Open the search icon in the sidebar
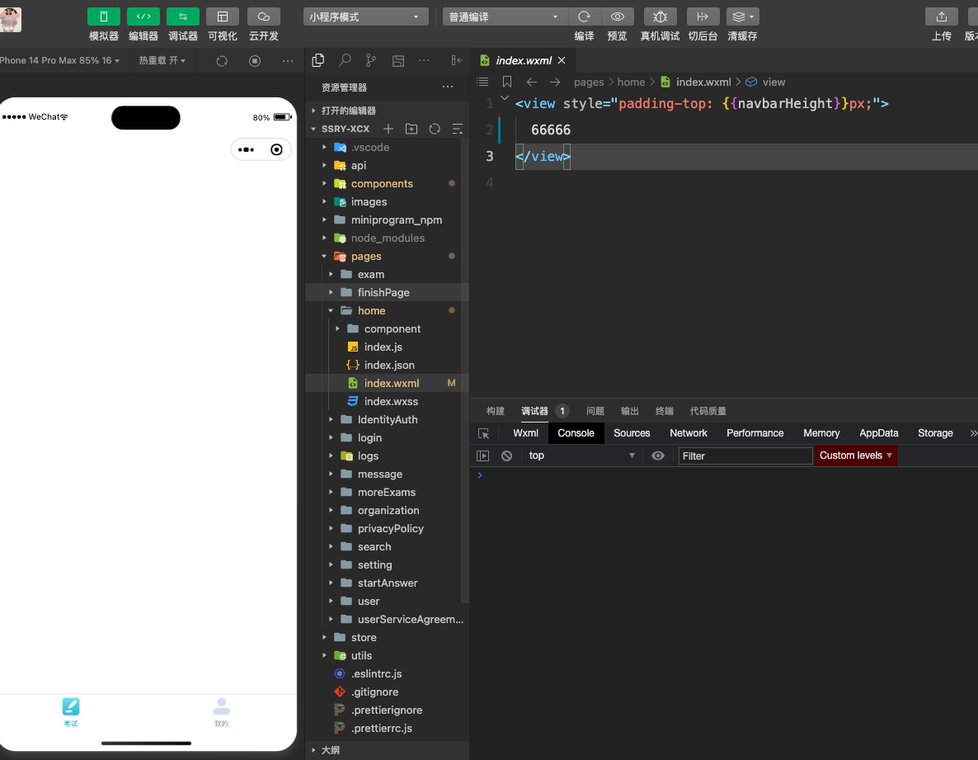978x760 pixels. [x=345, y=60]
